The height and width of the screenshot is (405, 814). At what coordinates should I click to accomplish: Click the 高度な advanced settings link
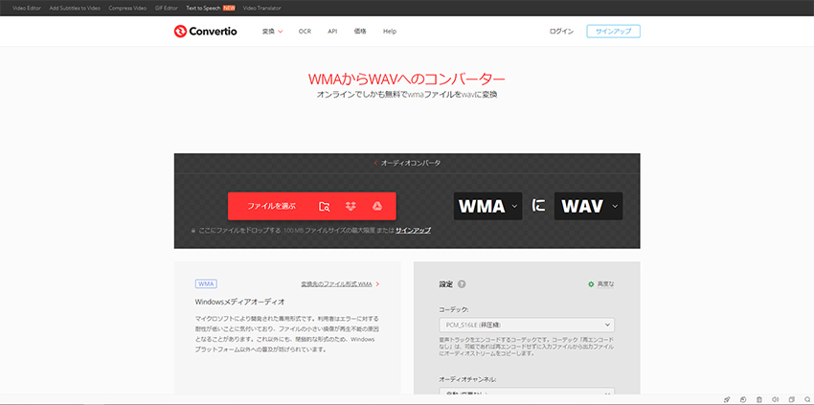tap(605, 284)
